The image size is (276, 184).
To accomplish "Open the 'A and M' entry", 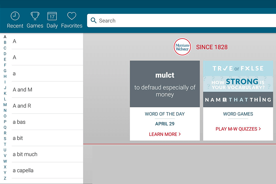I will pyautogui.click(x=47, y=90).
